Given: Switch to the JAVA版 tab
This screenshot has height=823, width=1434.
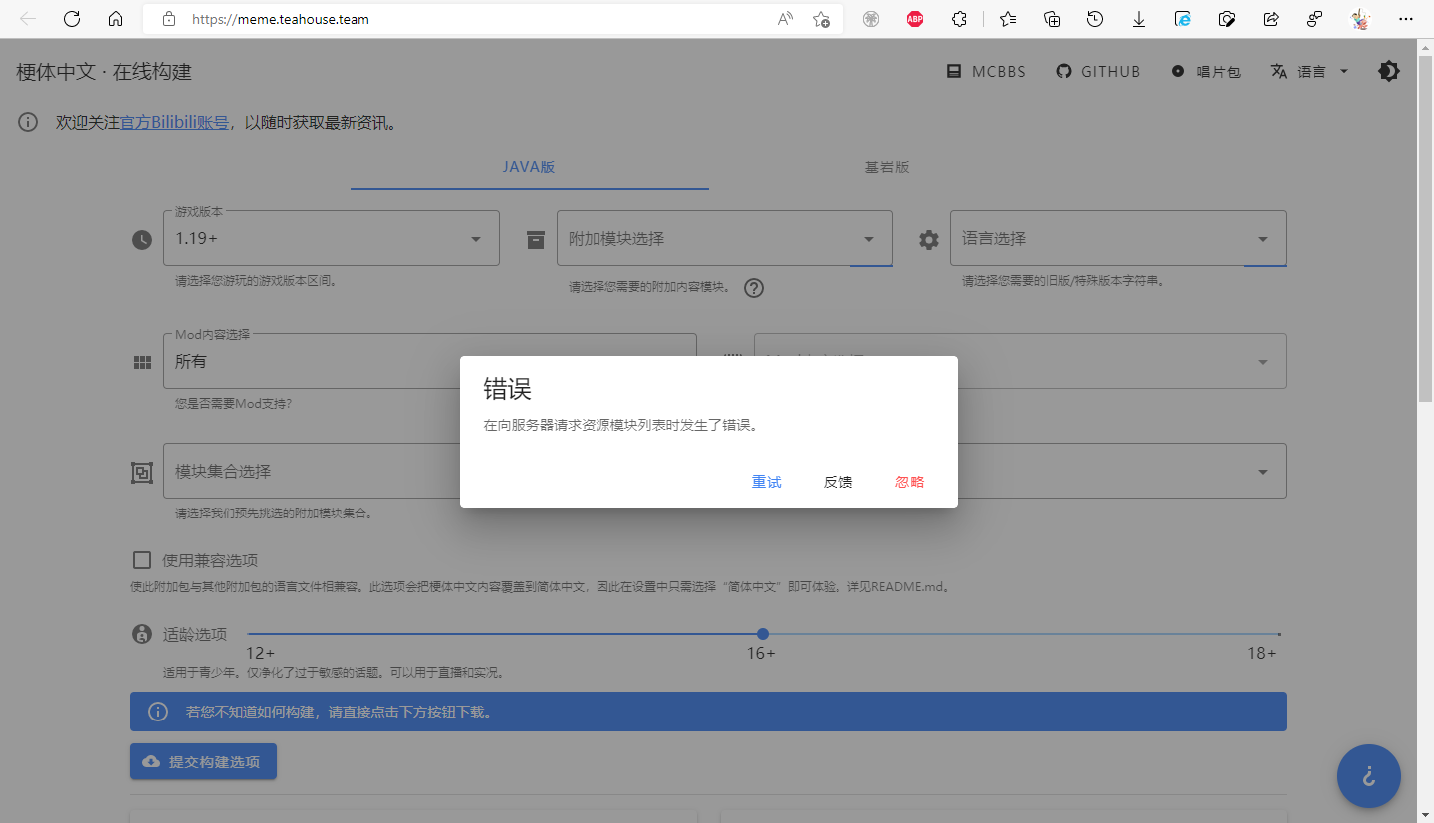Looking at the screenshot, I should (529, 167).
